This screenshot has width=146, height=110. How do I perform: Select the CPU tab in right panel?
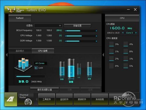click(x=122, y=18)
